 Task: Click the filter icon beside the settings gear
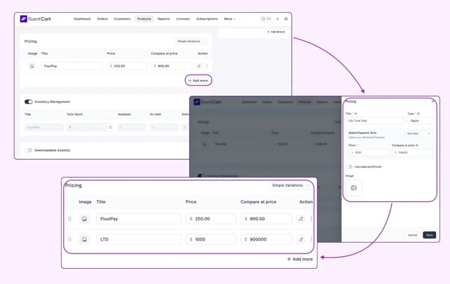pyautogui.click(x=278, y=19)
